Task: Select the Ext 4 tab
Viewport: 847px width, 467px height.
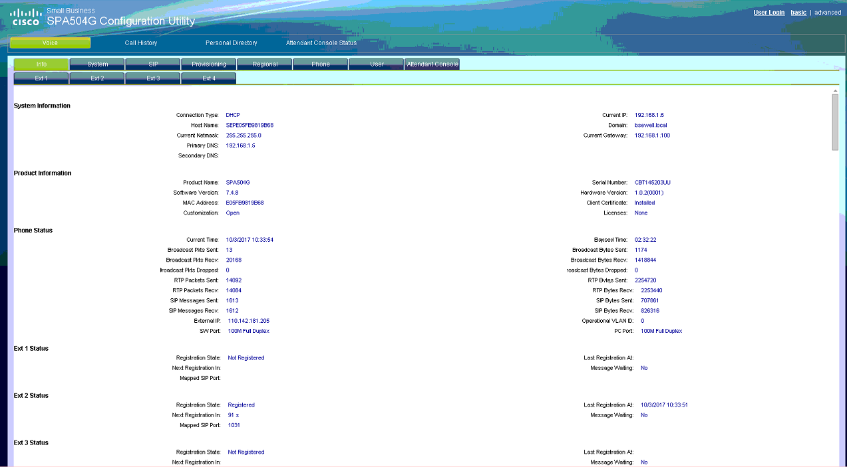Action: point(209,78)
